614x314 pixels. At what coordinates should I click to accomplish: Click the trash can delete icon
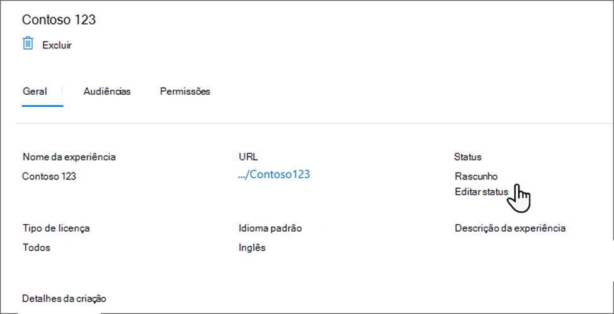pyautogui.click(x=28, y=43)
